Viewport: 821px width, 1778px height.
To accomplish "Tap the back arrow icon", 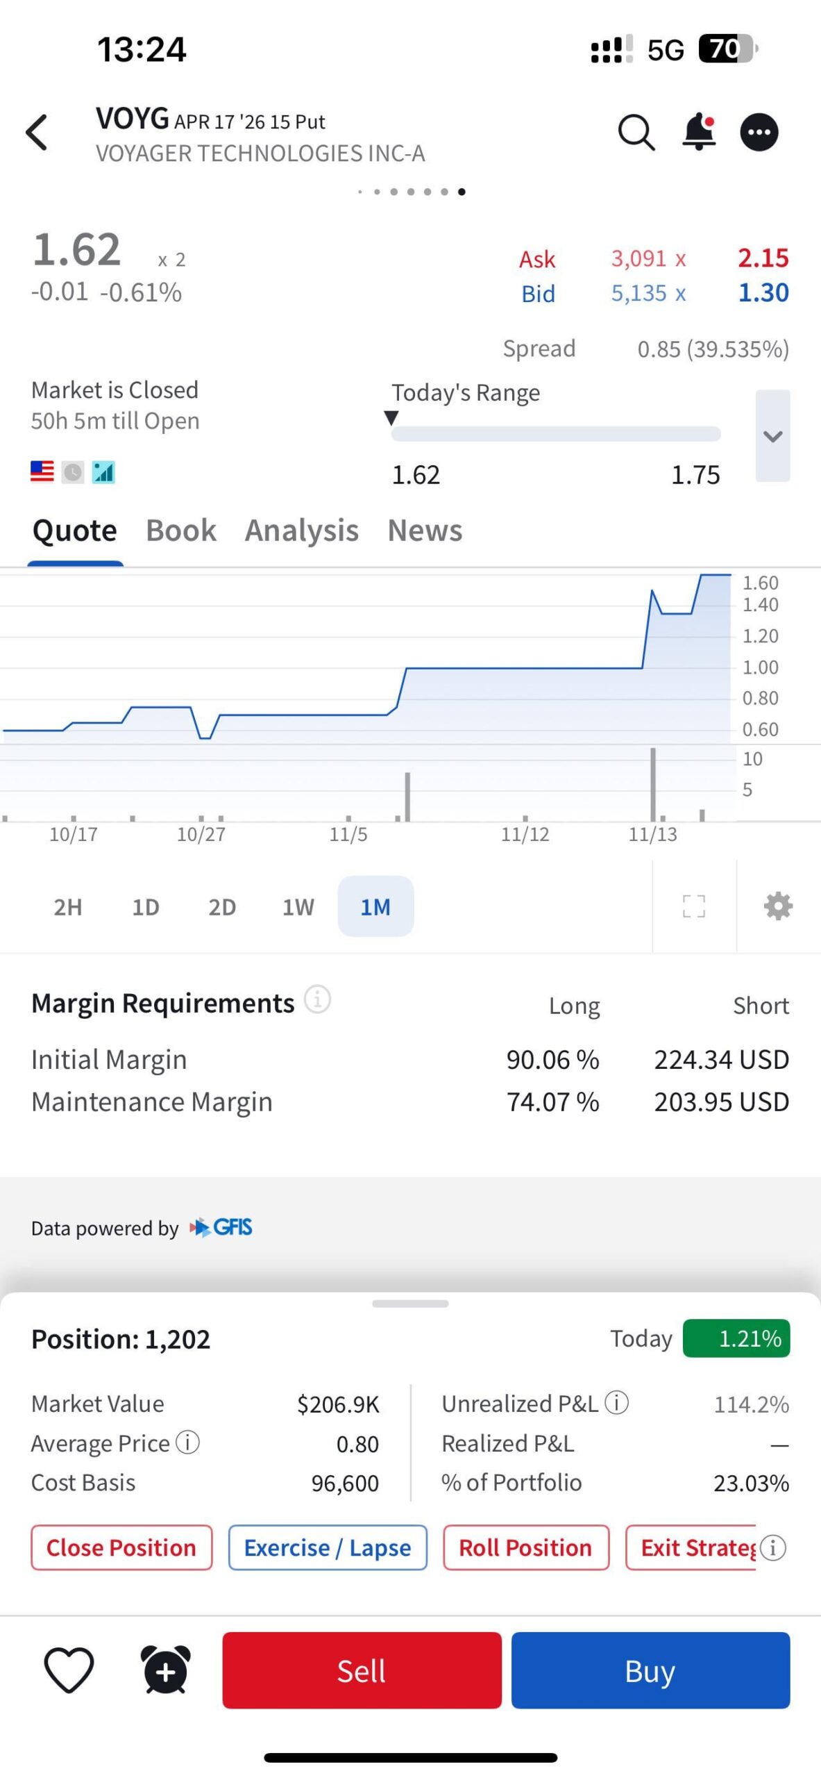I will pos(37,133).
